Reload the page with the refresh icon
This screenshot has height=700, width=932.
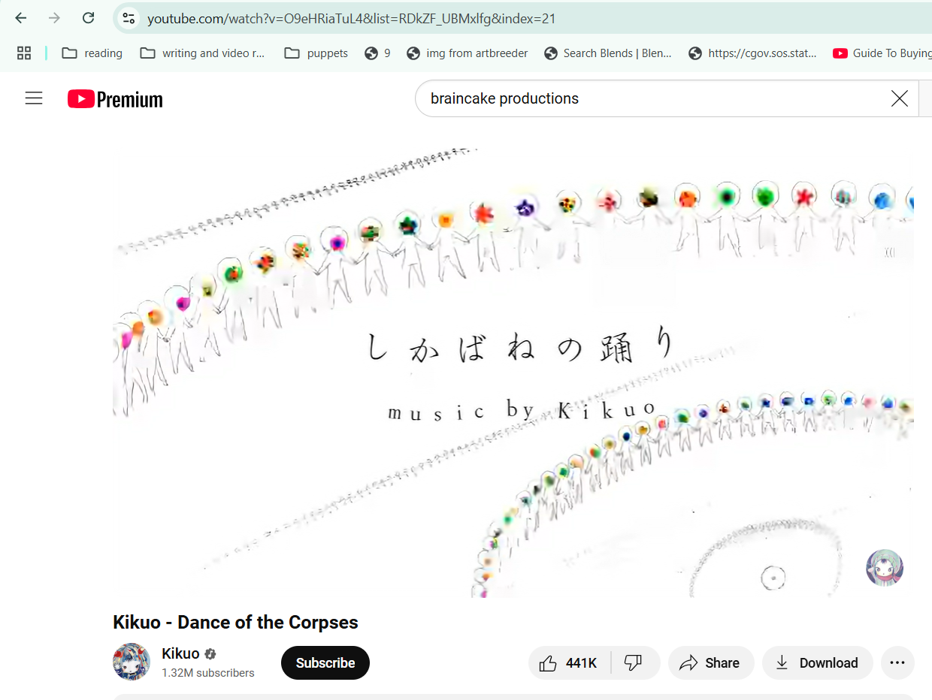click(88, 18)
